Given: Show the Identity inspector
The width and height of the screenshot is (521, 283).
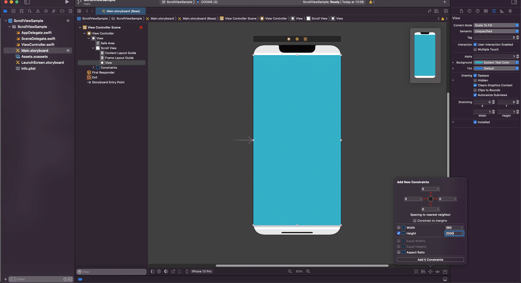Looking at the screenshot, I should 486,11.
